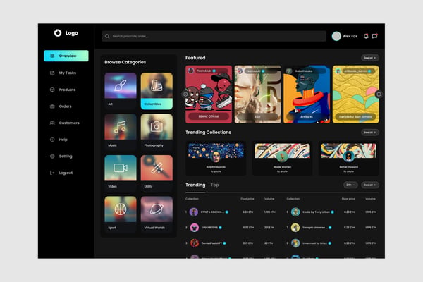This screenshot has width=423, height=282.
Task: Open Esther Howard's trending collection card
Action: (348, 158)
